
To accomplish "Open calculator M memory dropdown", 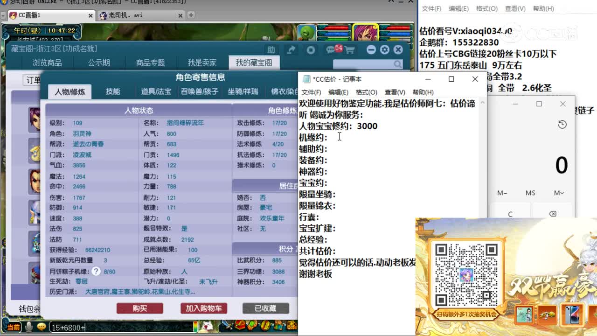I will click(559, 193).
